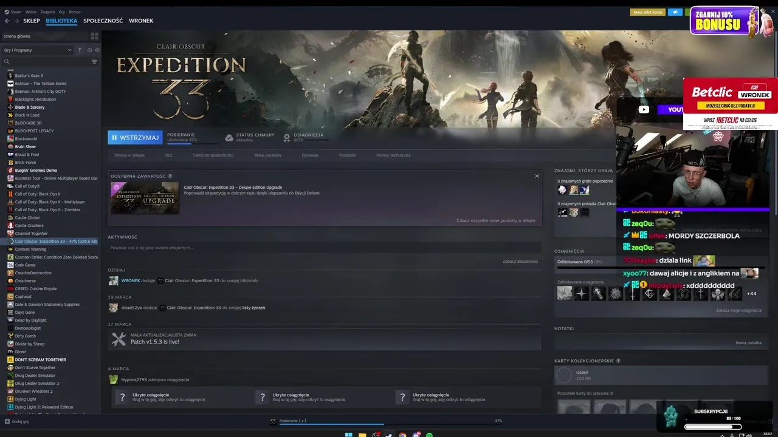This screenshot has height=437, width=778.
Task: Open Sklep punktów link
Action: pos(267,155)
